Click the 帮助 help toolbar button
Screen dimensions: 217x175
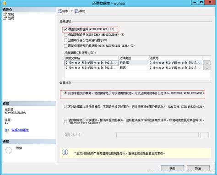click(80, 11)
